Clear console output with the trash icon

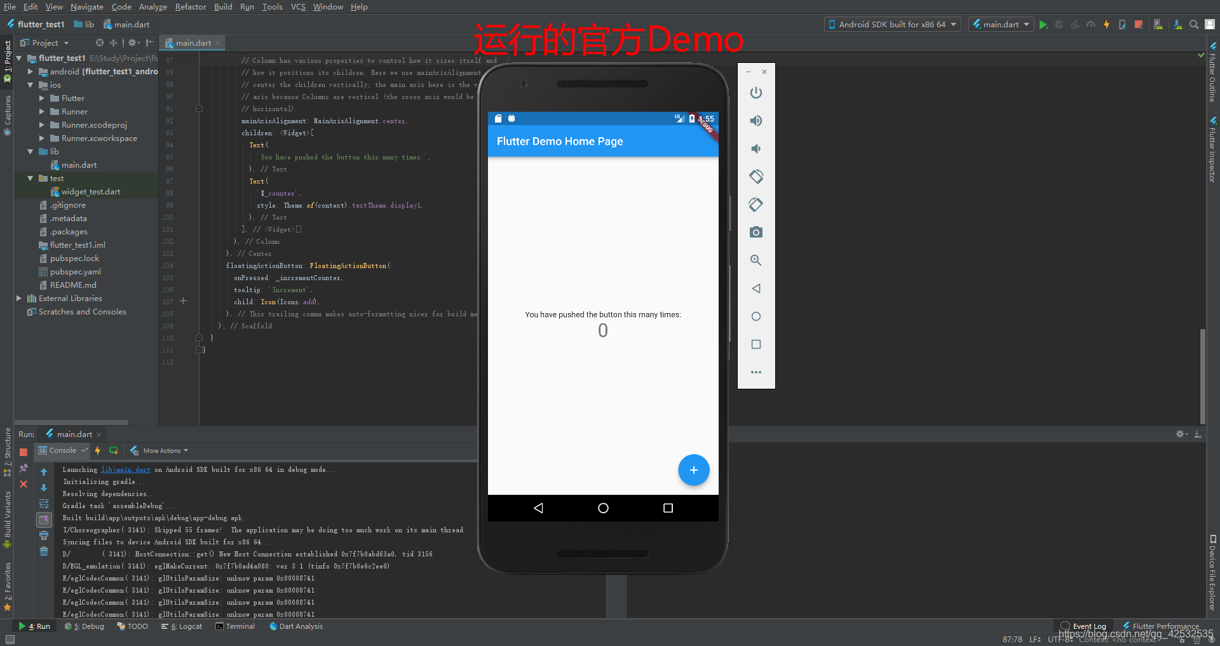[44, 551]
